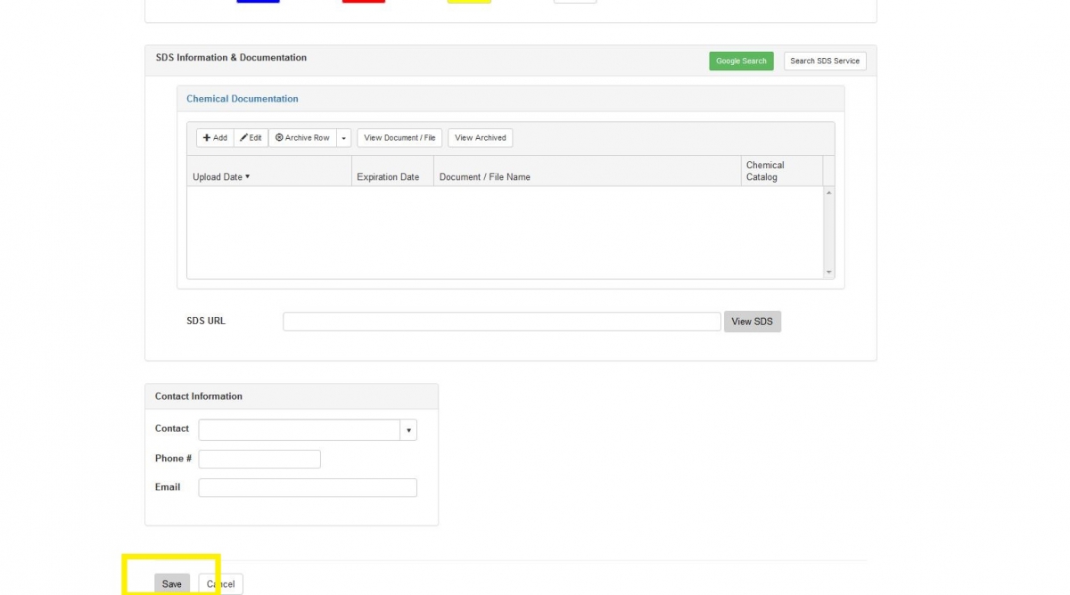
Task: Save the chemical record
Action: [x=172, y=583]
